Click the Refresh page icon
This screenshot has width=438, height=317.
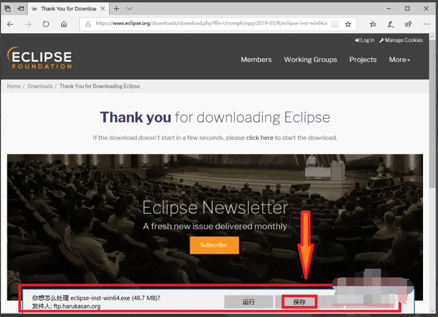46,24
